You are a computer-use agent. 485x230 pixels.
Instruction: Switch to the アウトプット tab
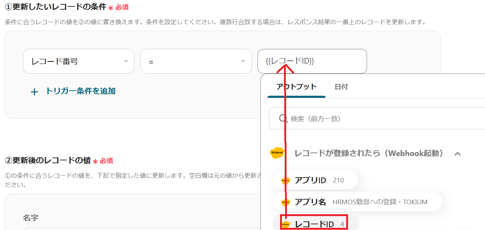297,87
